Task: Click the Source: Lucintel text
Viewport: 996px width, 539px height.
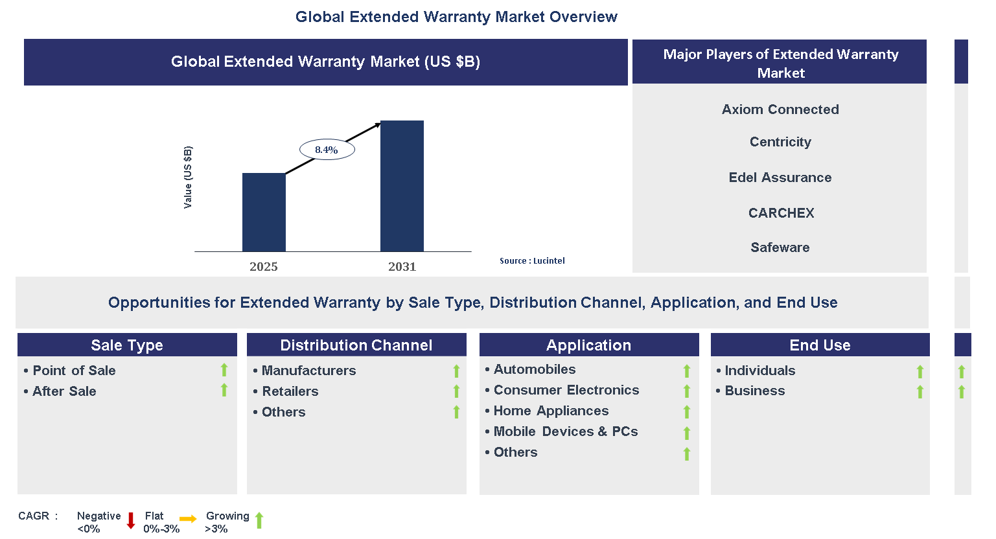Action: pyautogui.click(x=532, y=261)
